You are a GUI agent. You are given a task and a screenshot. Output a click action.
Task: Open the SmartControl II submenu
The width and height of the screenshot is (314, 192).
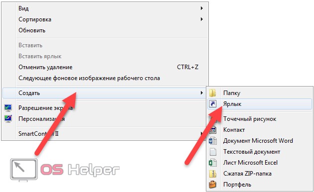[105, 133]
